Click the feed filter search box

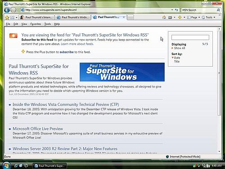(190, 37)
